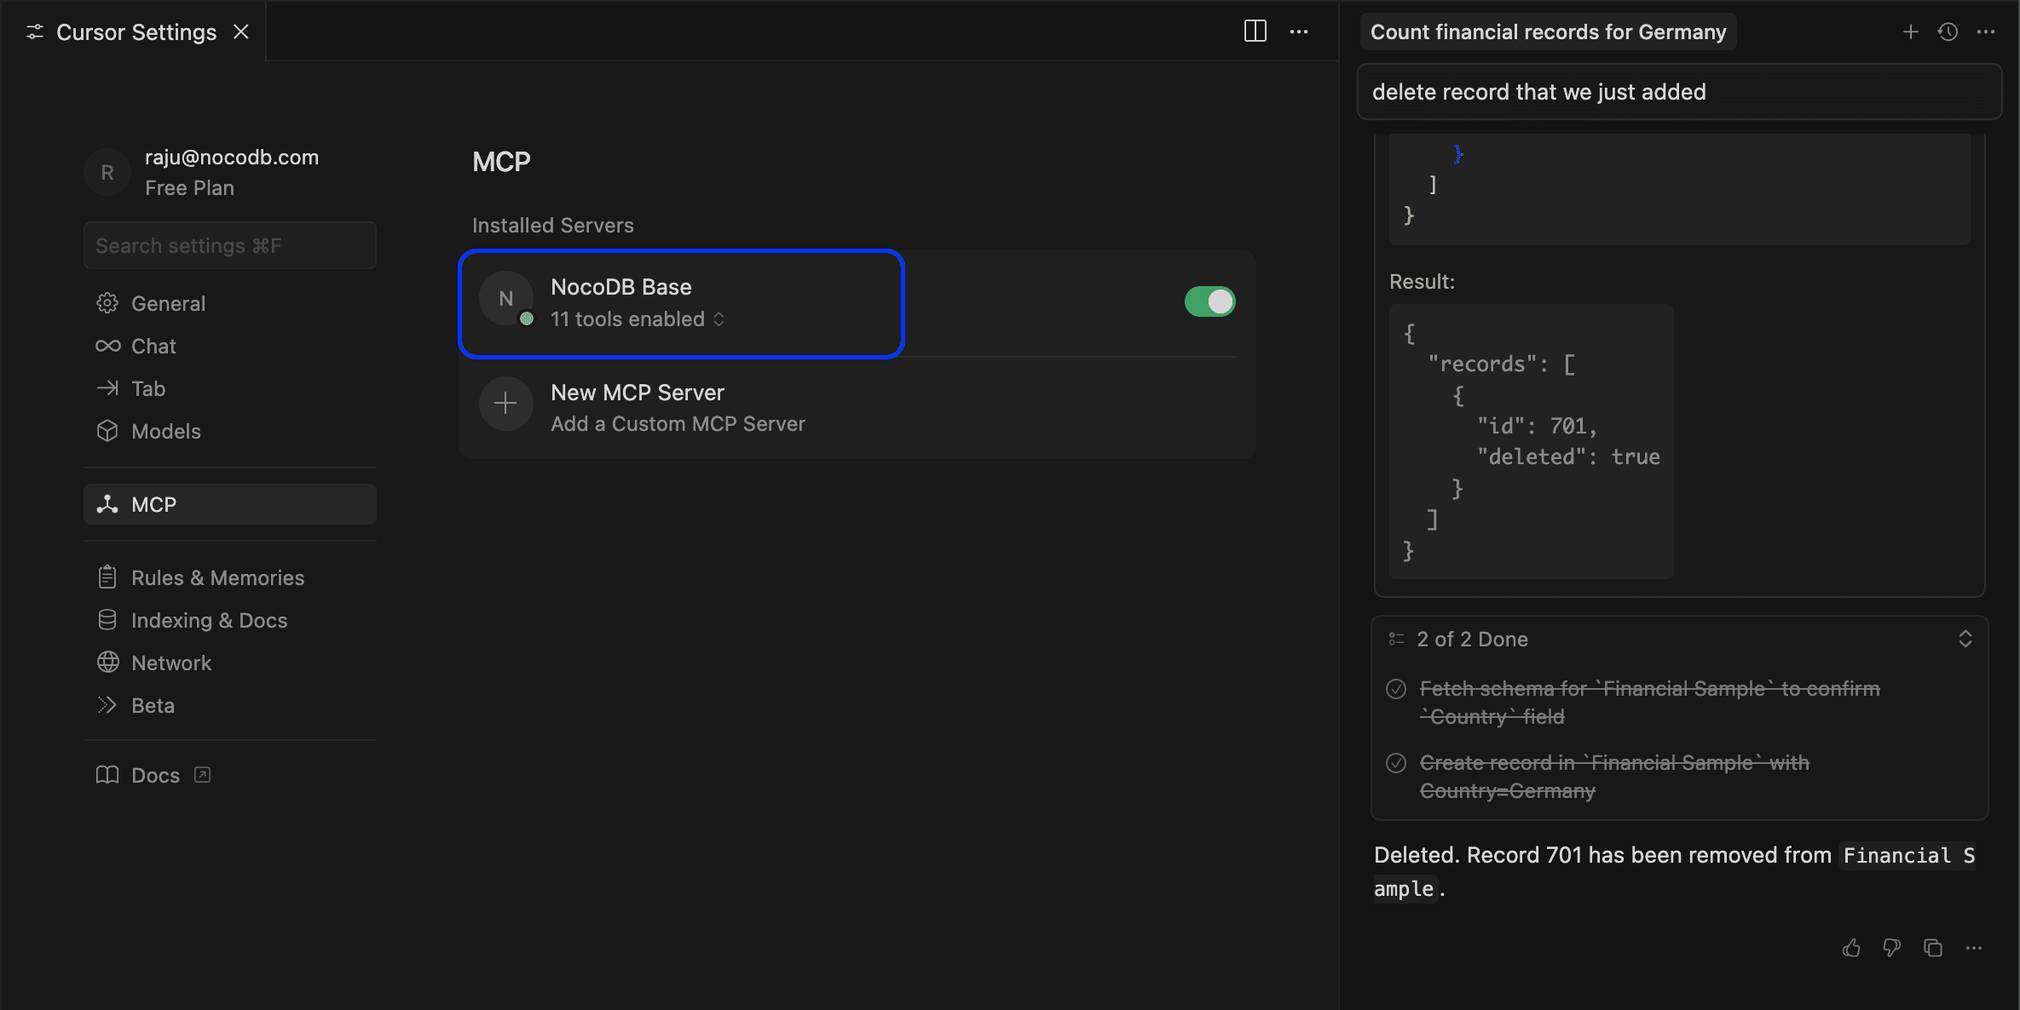Start a new chat with the plus icon
2020x1010 pixels.
click(x=1911, y=32)
